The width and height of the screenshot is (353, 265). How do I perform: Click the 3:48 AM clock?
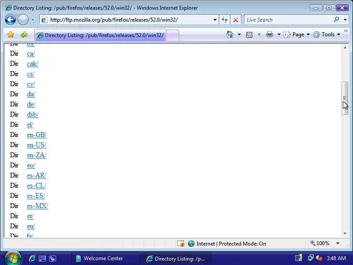point(336,258)
